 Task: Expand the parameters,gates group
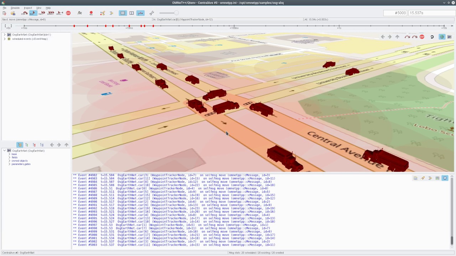(9, 164)
